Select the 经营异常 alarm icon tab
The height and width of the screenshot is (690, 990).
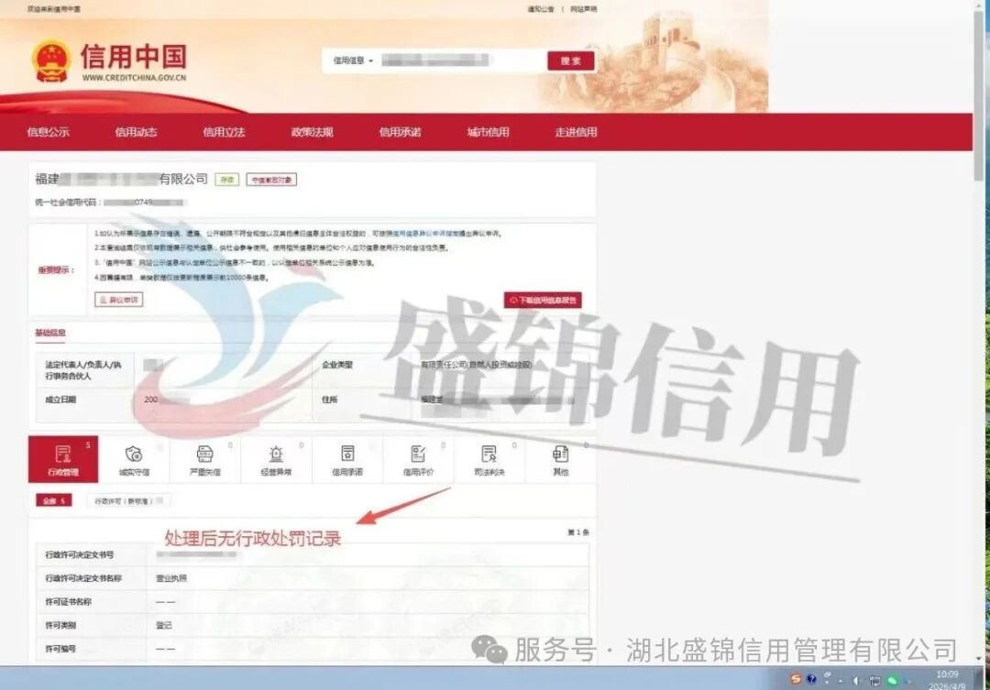click(x=276, y=460)
